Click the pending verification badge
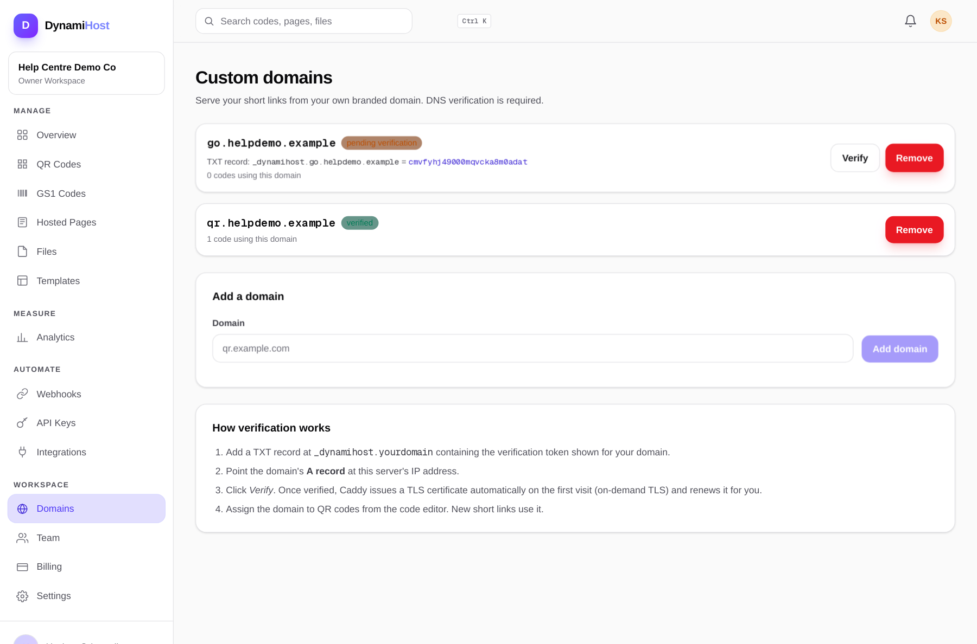This screenshot has height=644, width=977. coord(382,143)
